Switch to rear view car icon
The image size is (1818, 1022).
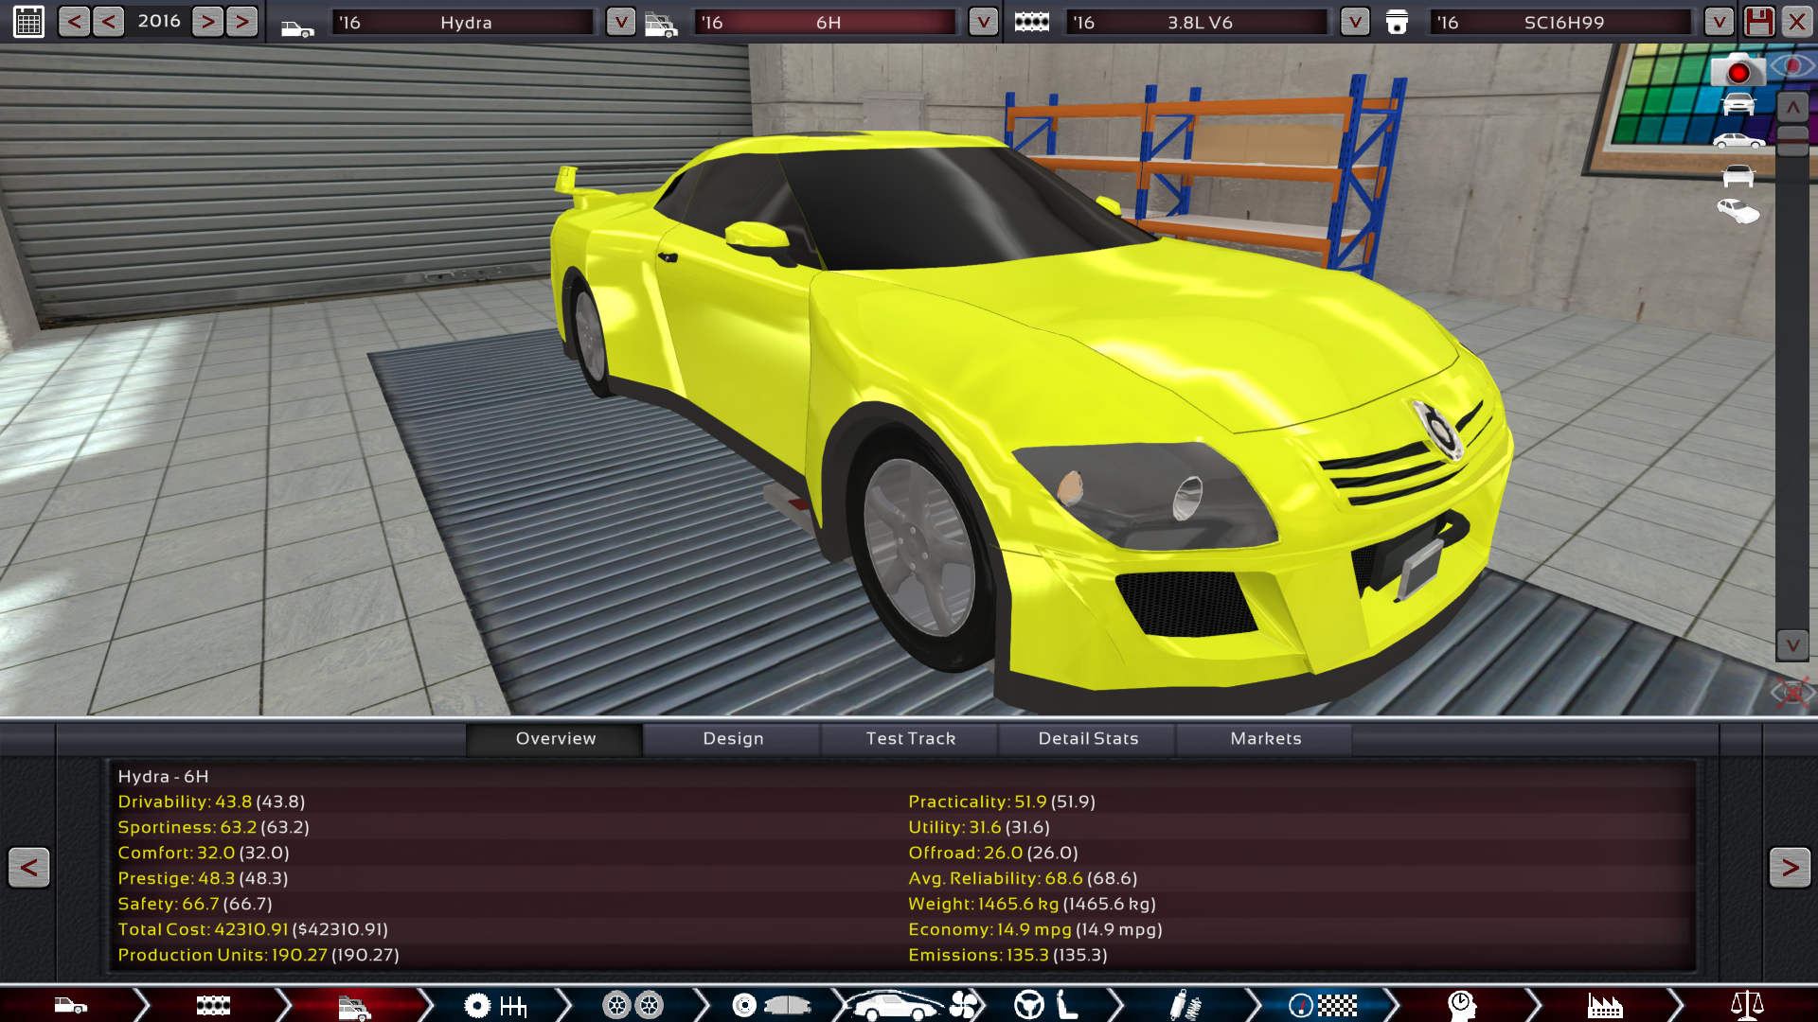(1738, 176)
